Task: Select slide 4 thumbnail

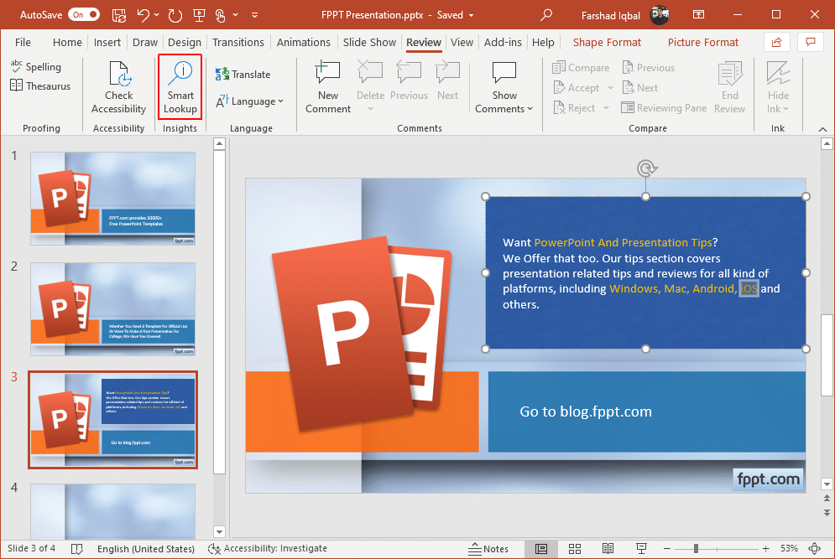Action: (113, 511)
